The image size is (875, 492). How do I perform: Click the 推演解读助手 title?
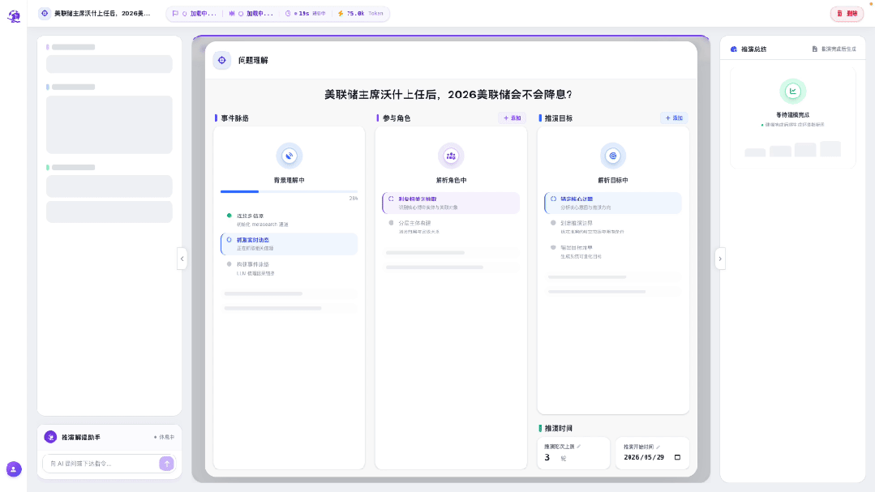coord(81,438)
